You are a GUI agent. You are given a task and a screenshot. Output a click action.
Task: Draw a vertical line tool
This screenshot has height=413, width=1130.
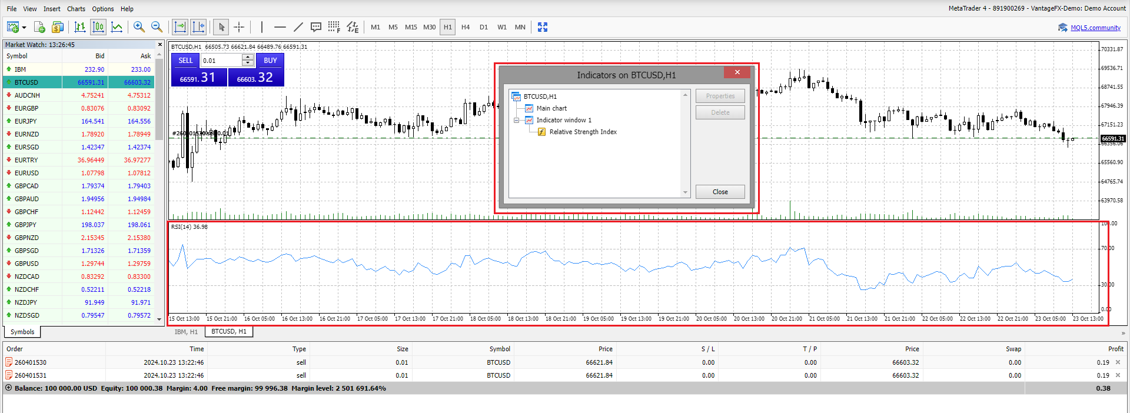click(262, 27)
